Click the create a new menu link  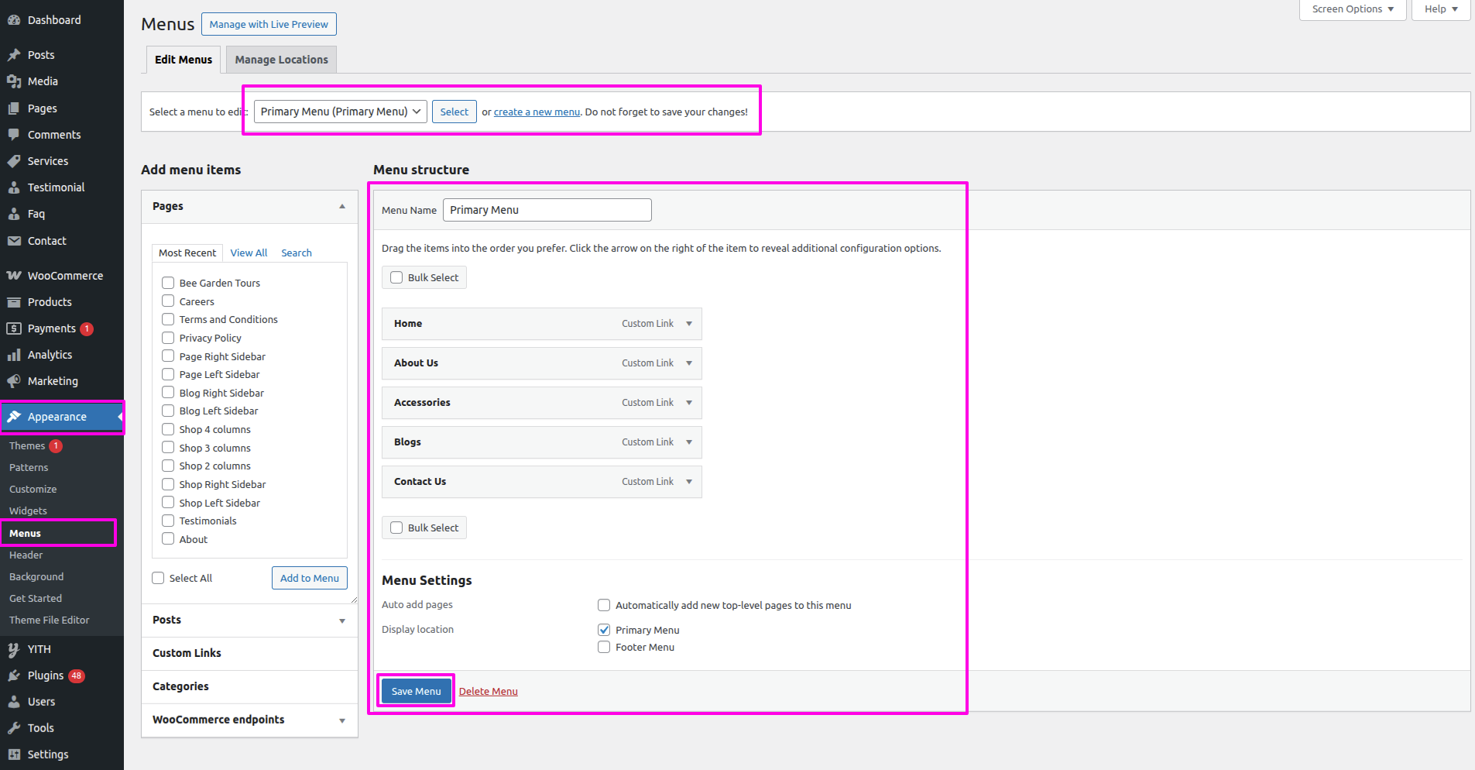537,112
